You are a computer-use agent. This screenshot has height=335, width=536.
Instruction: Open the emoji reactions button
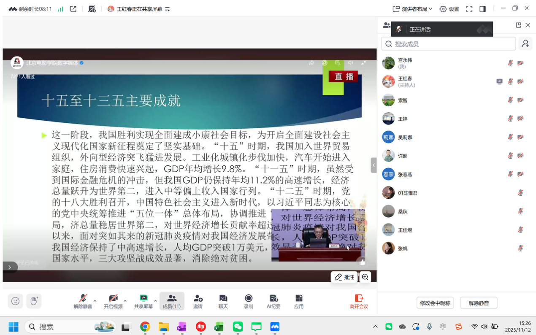tap(16, 301)
